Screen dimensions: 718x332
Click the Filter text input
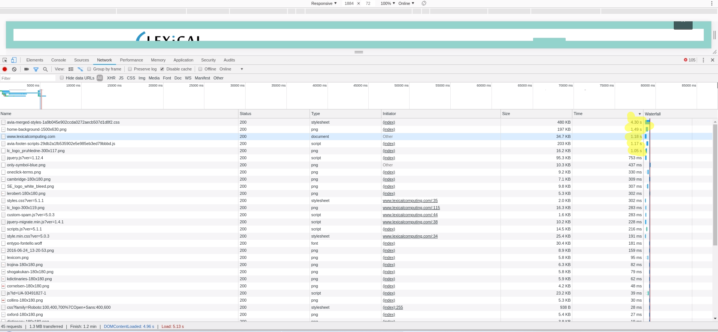(x=28, y=78)
